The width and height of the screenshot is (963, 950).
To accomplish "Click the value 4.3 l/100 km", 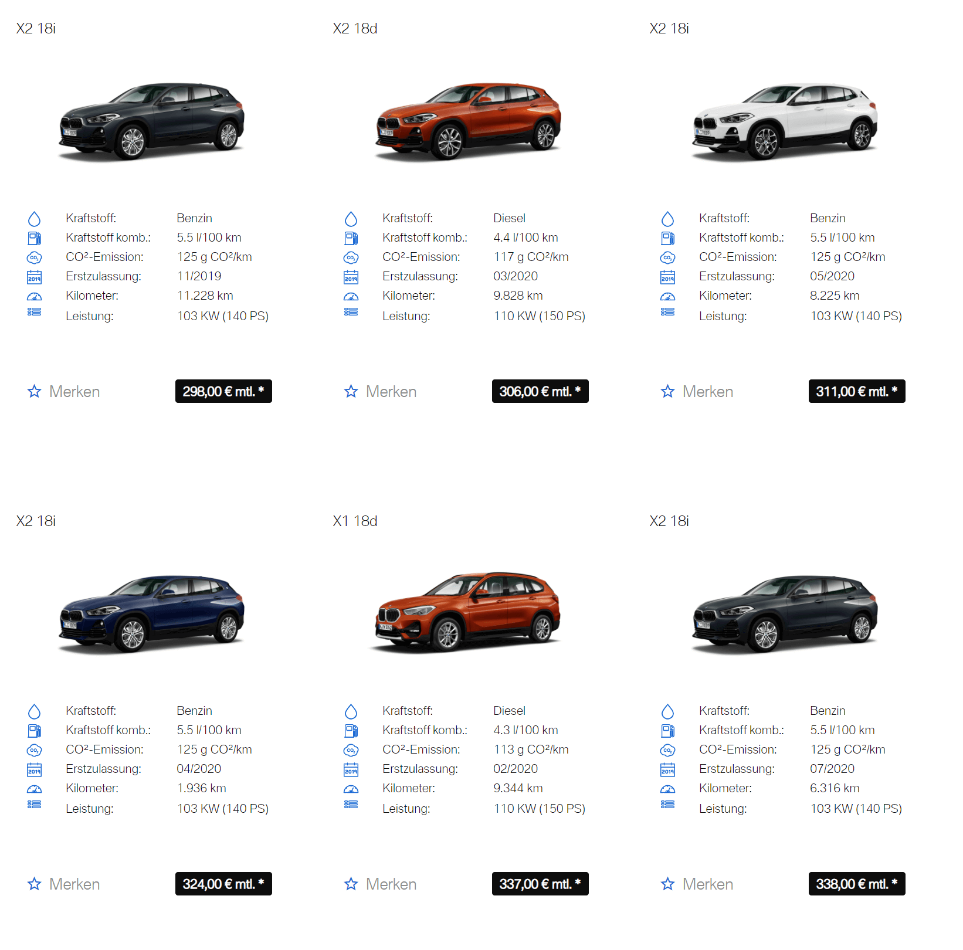I will coord(525,730).
